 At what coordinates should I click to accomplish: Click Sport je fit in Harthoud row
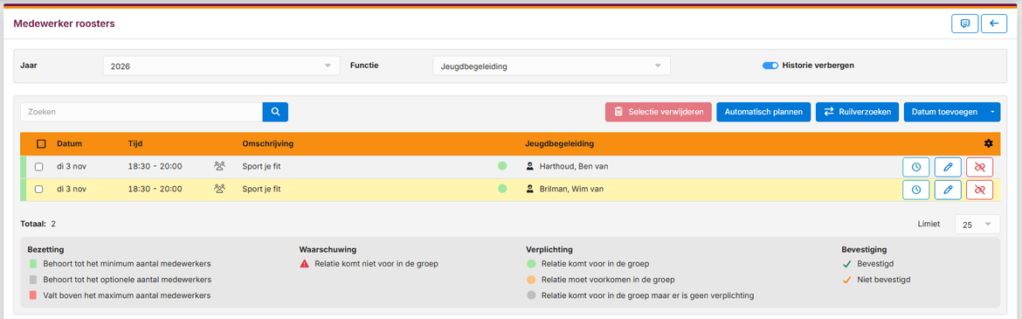(261, 166)
